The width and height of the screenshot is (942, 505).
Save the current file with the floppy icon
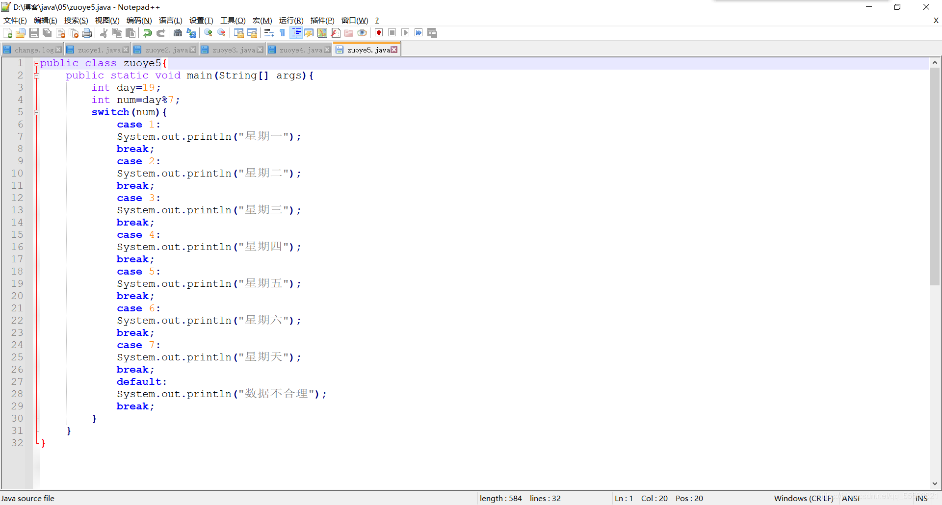(34, 33)
